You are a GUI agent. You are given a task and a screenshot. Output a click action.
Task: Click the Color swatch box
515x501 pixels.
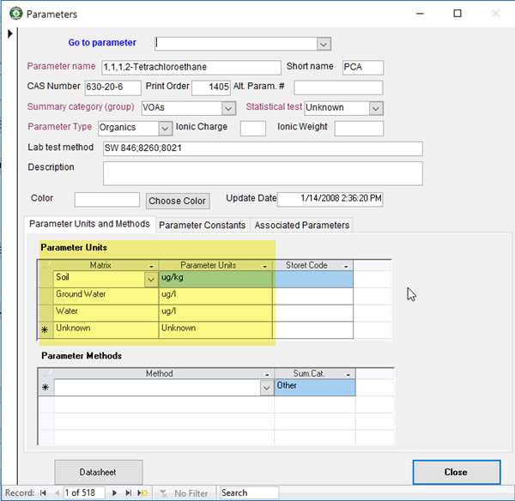click(106, 200)
